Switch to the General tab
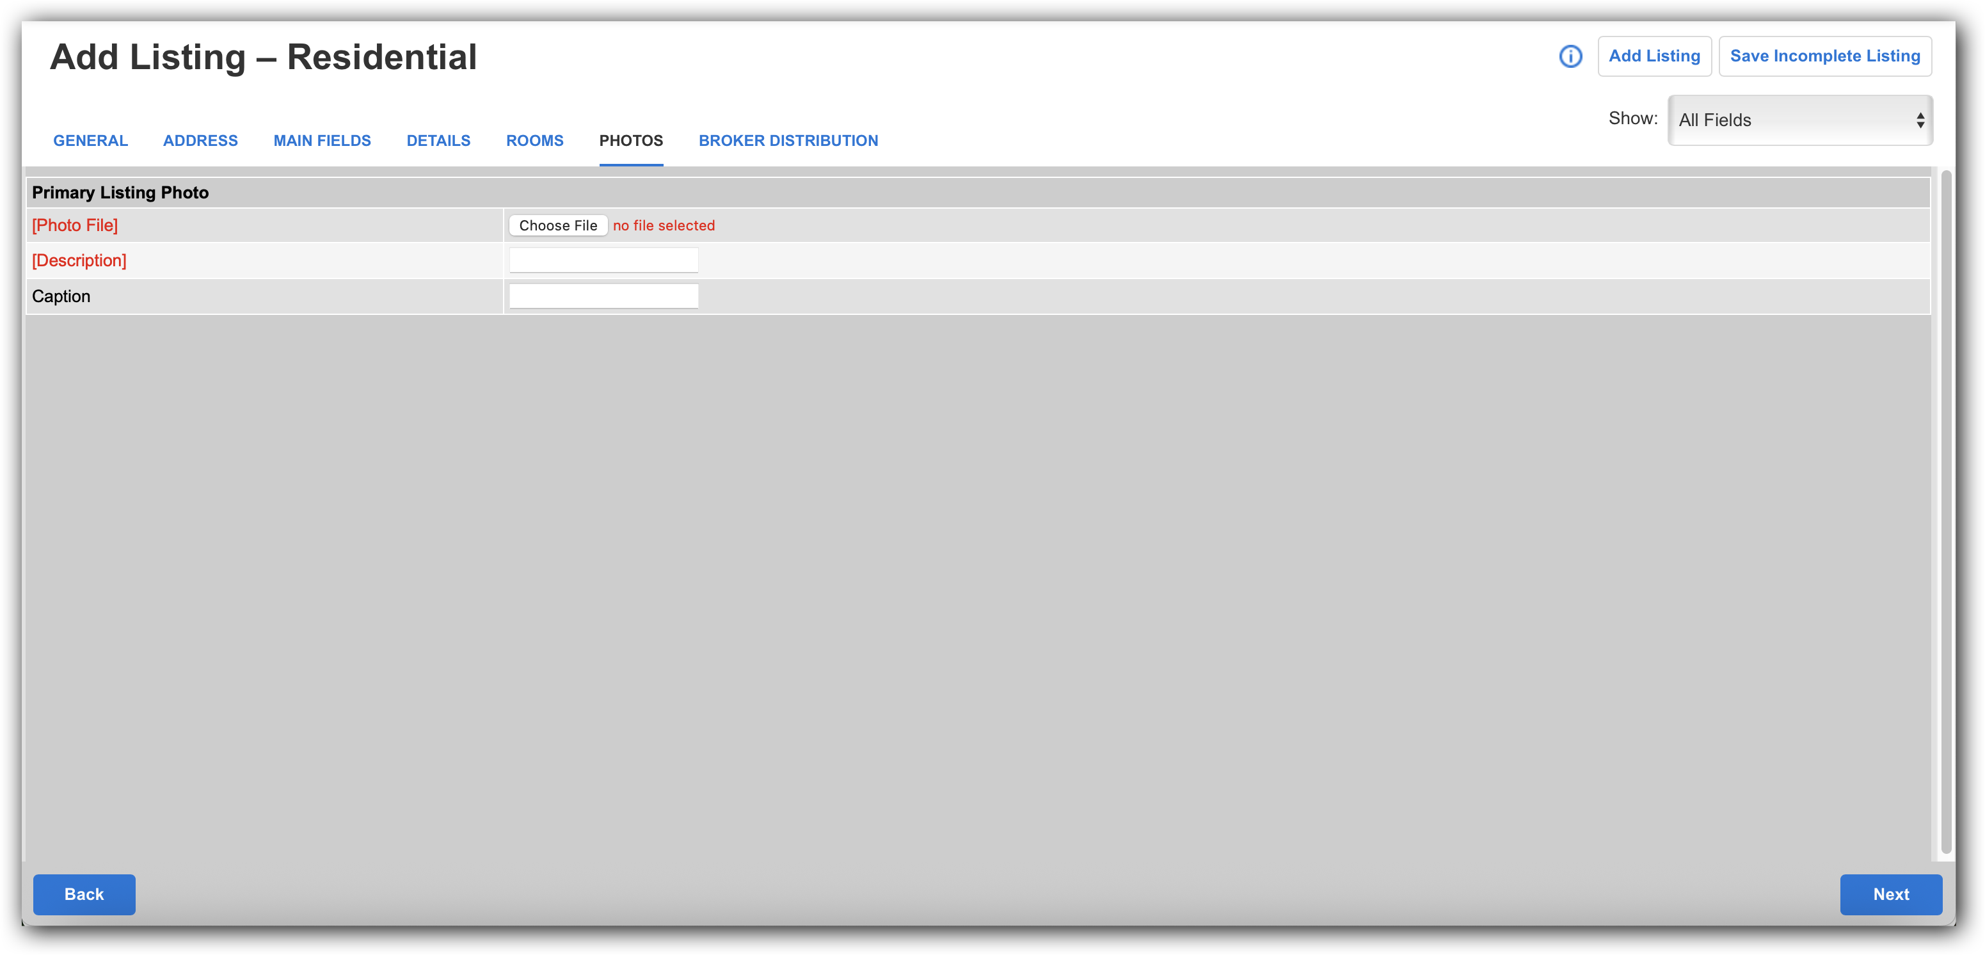 pyautogui.click(x=90, y=141)
